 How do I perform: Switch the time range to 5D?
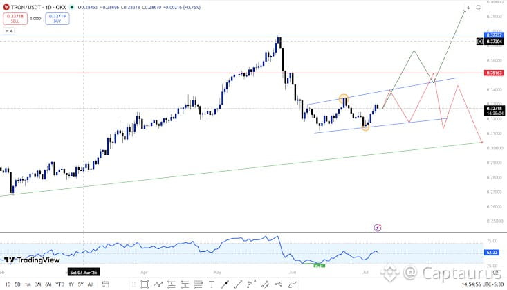pyautogui.click(x=17, y=284)
